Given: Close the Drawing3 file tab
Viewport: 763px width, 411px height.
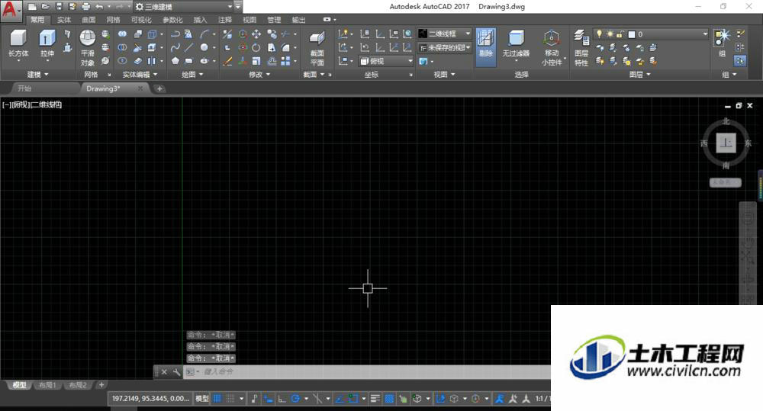Looking at the screenshot, I should click(x=140, y=88).
